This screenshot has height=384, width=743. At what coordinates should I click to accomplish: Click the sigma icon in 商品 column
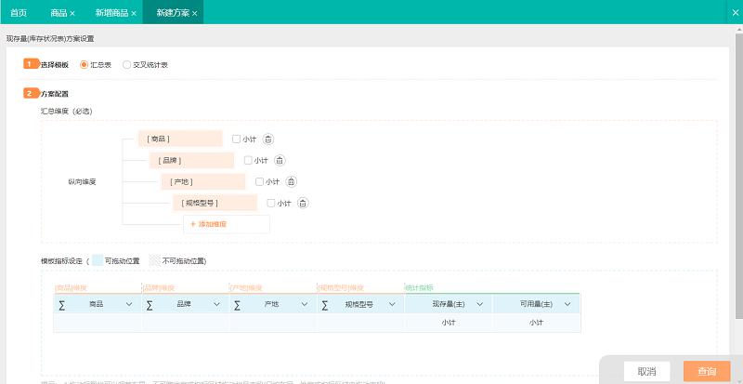[62, 304]
